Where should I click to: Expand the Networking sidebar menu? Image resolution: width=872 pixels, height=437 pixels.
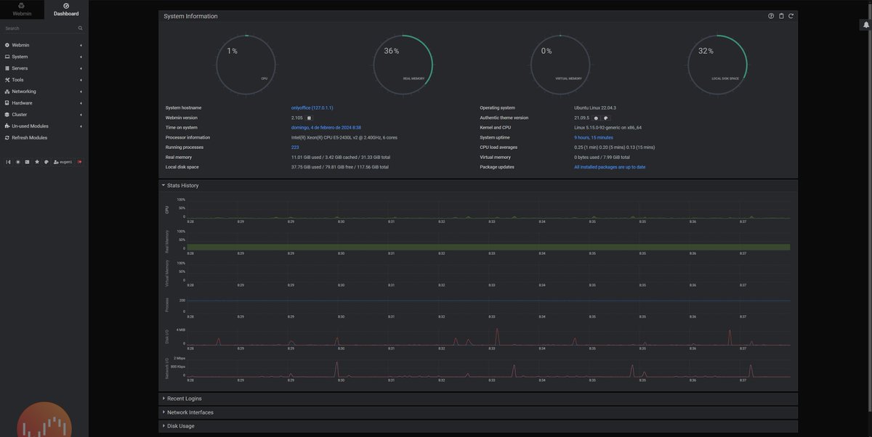44,91
